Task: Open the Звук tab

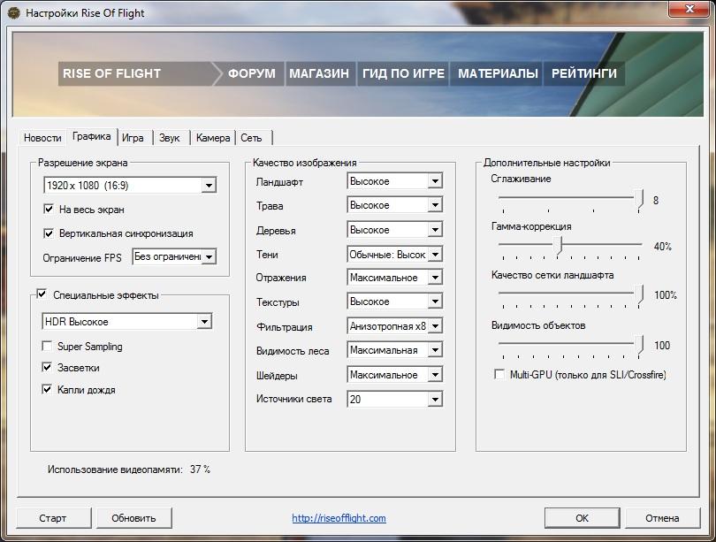Action: point(170,138)
